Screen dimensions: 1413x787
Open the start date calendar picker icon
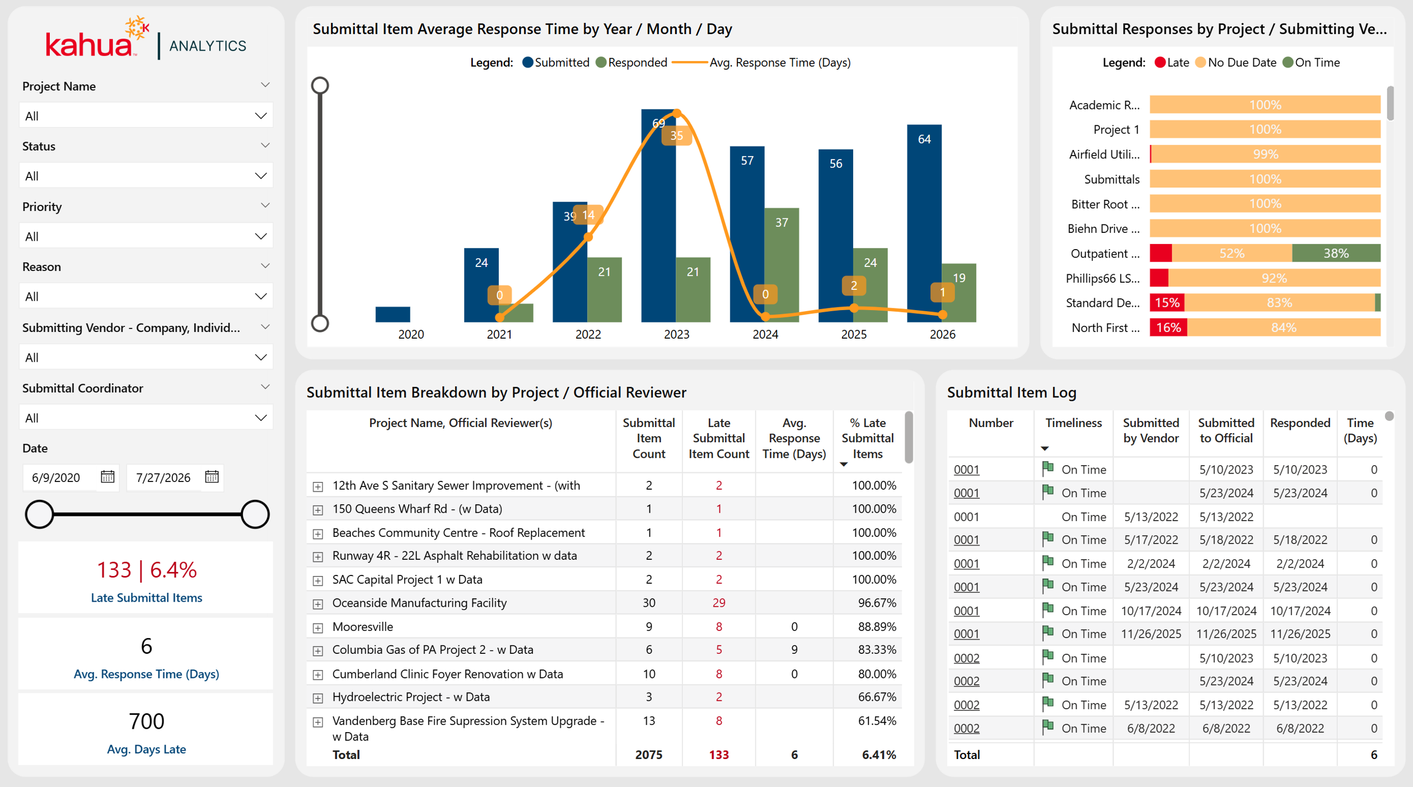point(107,477)
